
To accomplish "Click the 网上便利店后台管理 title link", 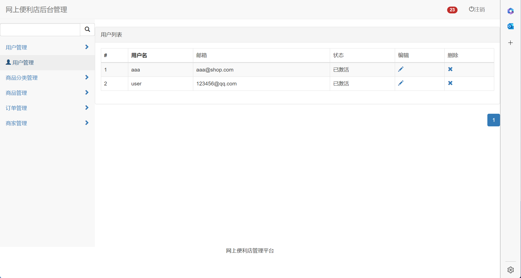I will click(x=36, y=10).
